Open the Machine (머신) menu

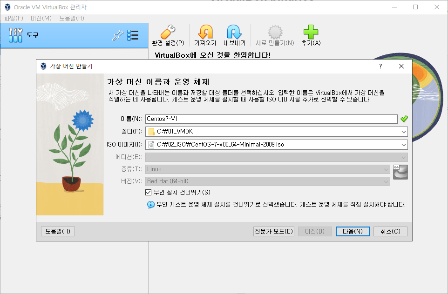[x=41, y=18]
